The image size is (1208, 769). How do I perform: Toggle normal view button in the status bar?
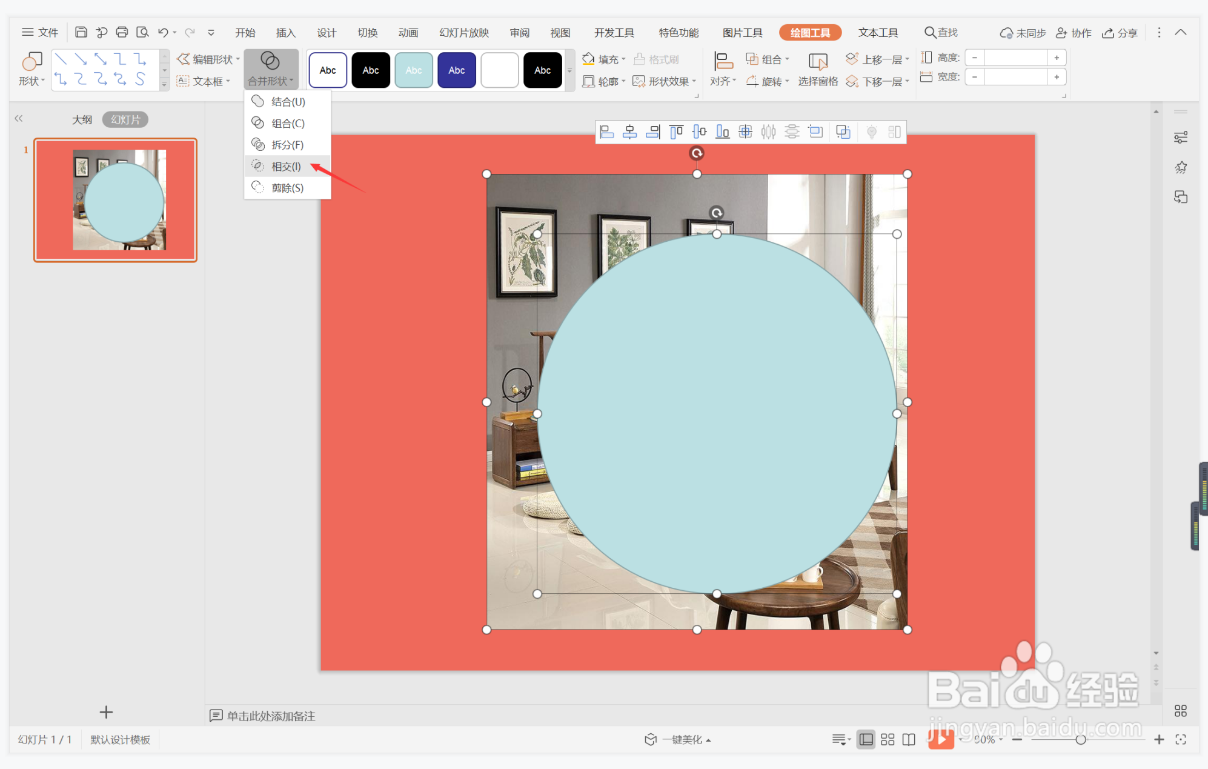(866, 739)
